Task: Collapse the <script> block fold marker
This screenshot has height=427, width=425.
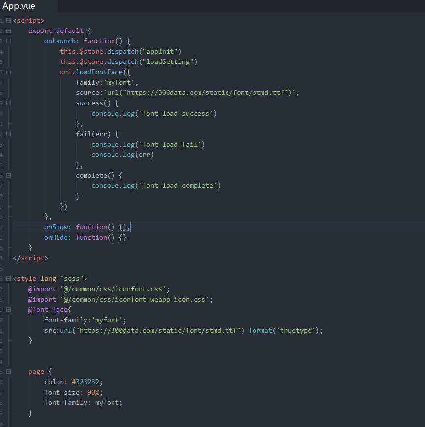Action: [8, 20]
